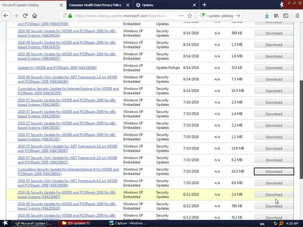The width and height of the screenshot is (303, 227).
Task: Download the KB4339291 update
Action: [274, 125]
